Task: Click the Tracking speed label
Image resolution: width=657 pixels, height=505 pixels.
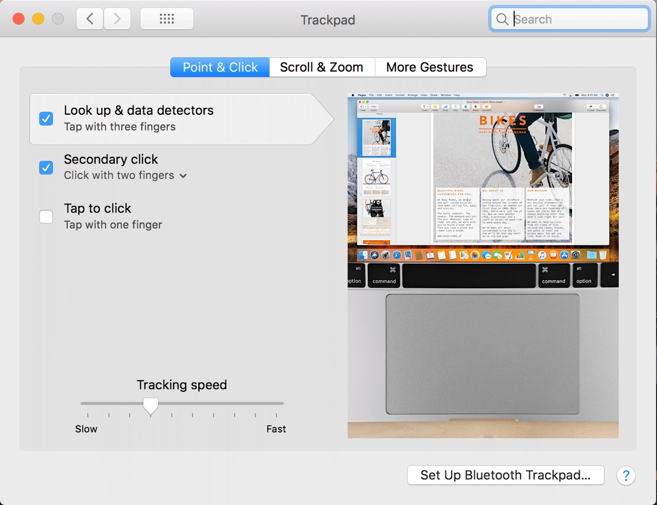Action: pos(182,385)
